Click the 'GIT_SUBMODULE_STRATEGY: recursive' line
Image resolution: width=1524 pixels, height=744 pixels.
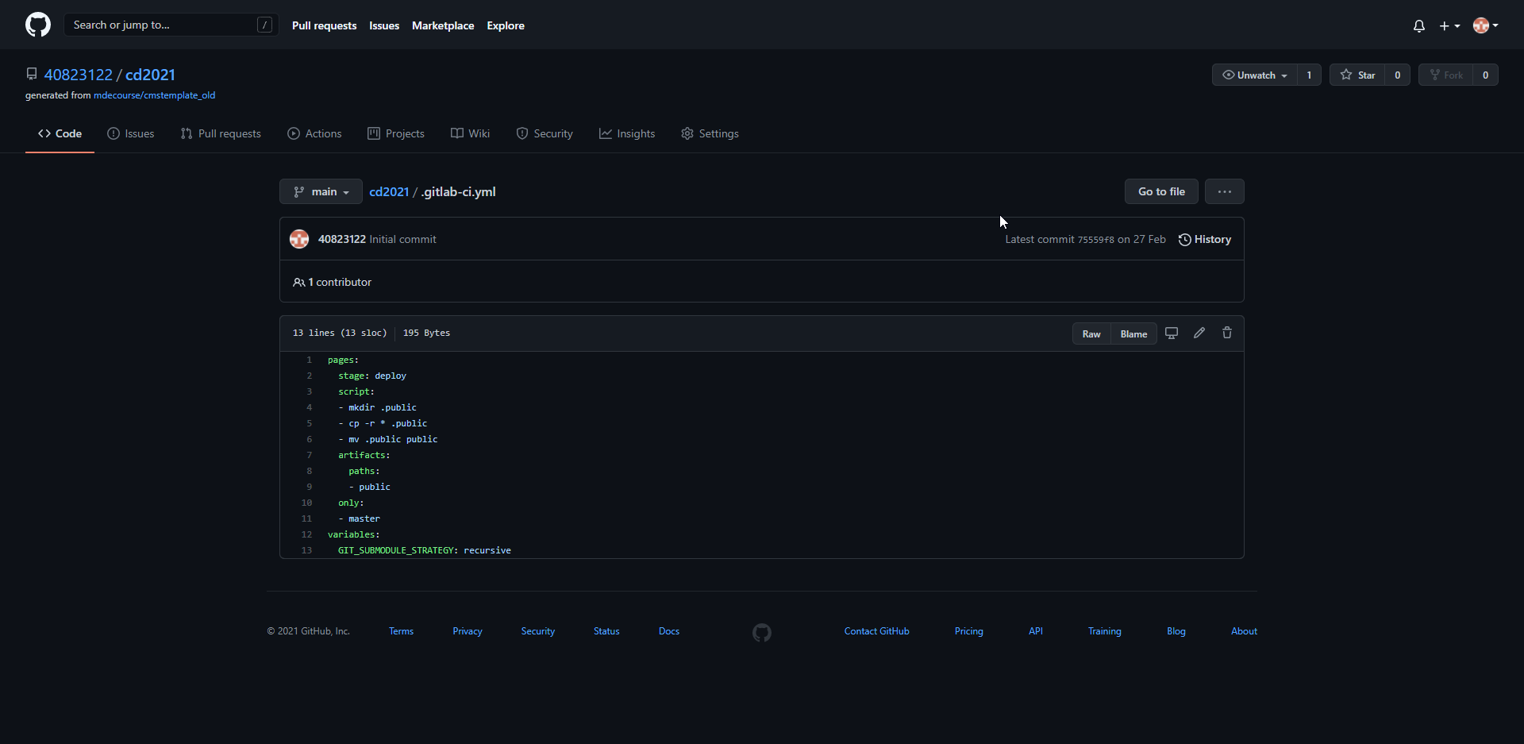425,550
